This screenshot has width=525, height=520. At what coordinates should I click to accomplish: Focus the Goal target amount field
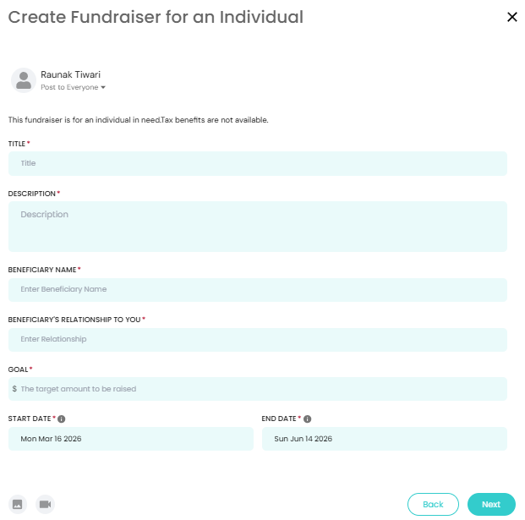(262, 389)
